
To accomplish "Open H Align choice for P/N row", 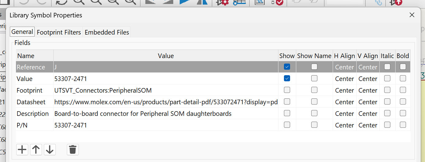I will click(344, 125).
